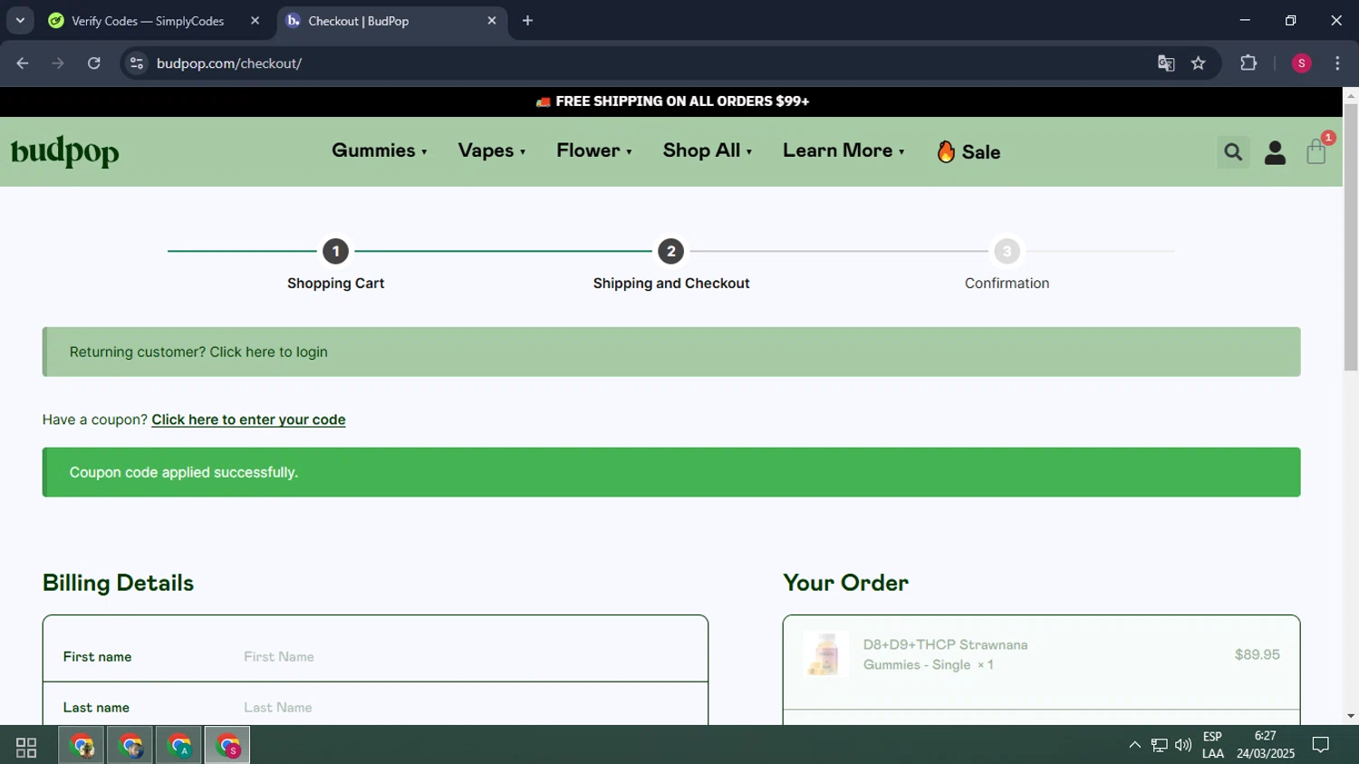This screenshot has height=764, width=1359.
Task: Expand the Vapes menu
Action: [492, 151]
